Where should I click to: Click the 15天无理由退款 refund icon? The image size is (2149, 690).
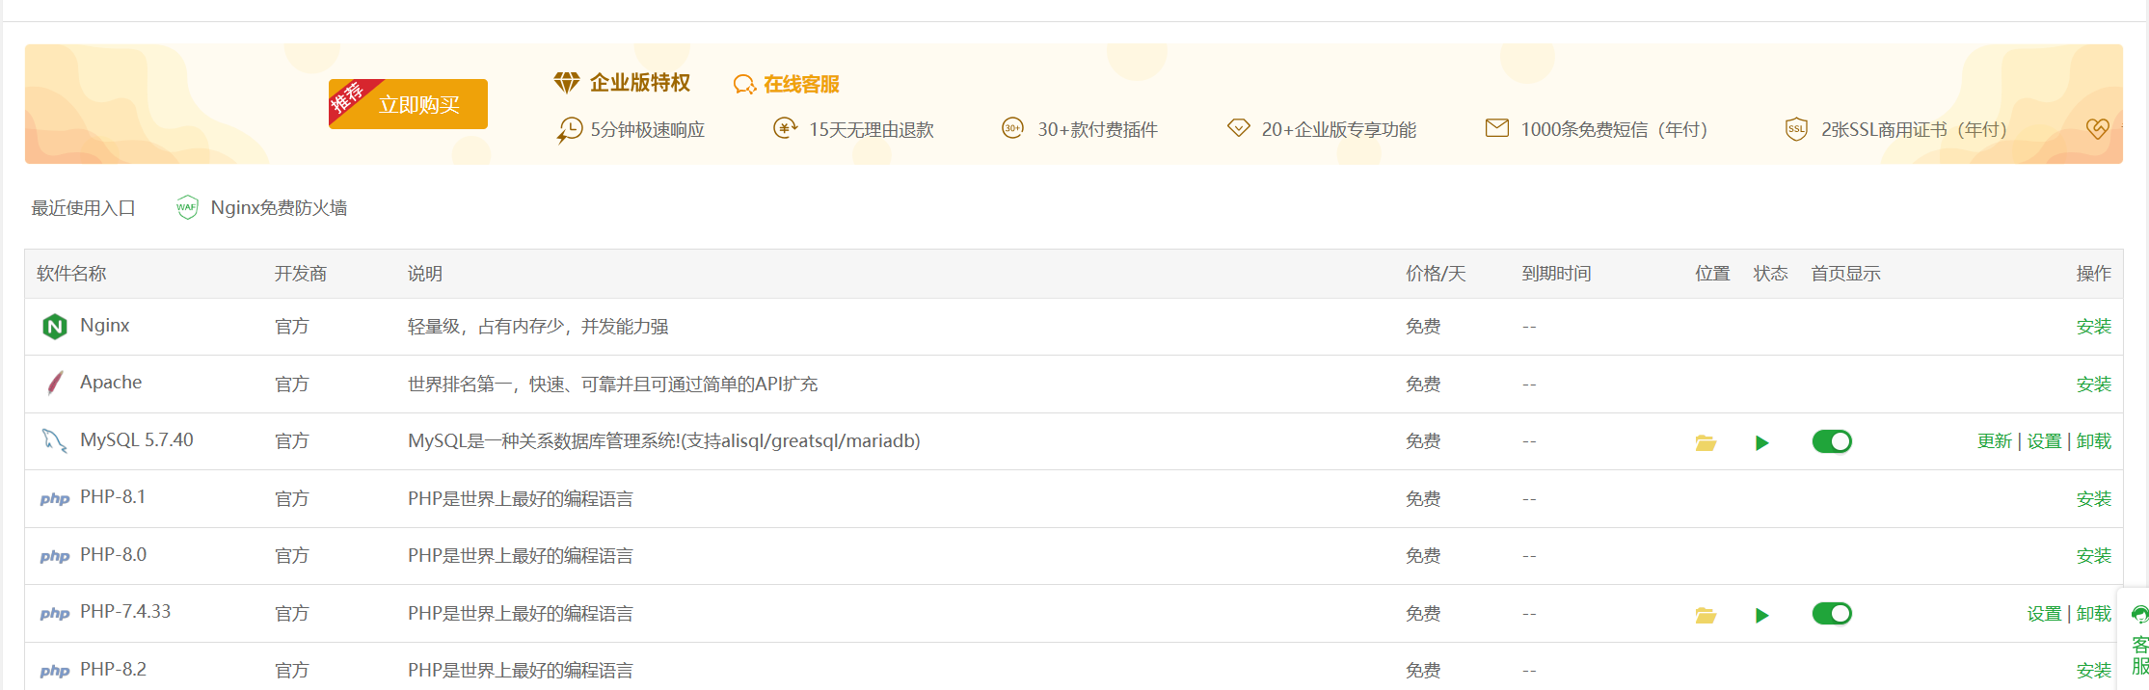pyautogui.click(x=786, y=128)
